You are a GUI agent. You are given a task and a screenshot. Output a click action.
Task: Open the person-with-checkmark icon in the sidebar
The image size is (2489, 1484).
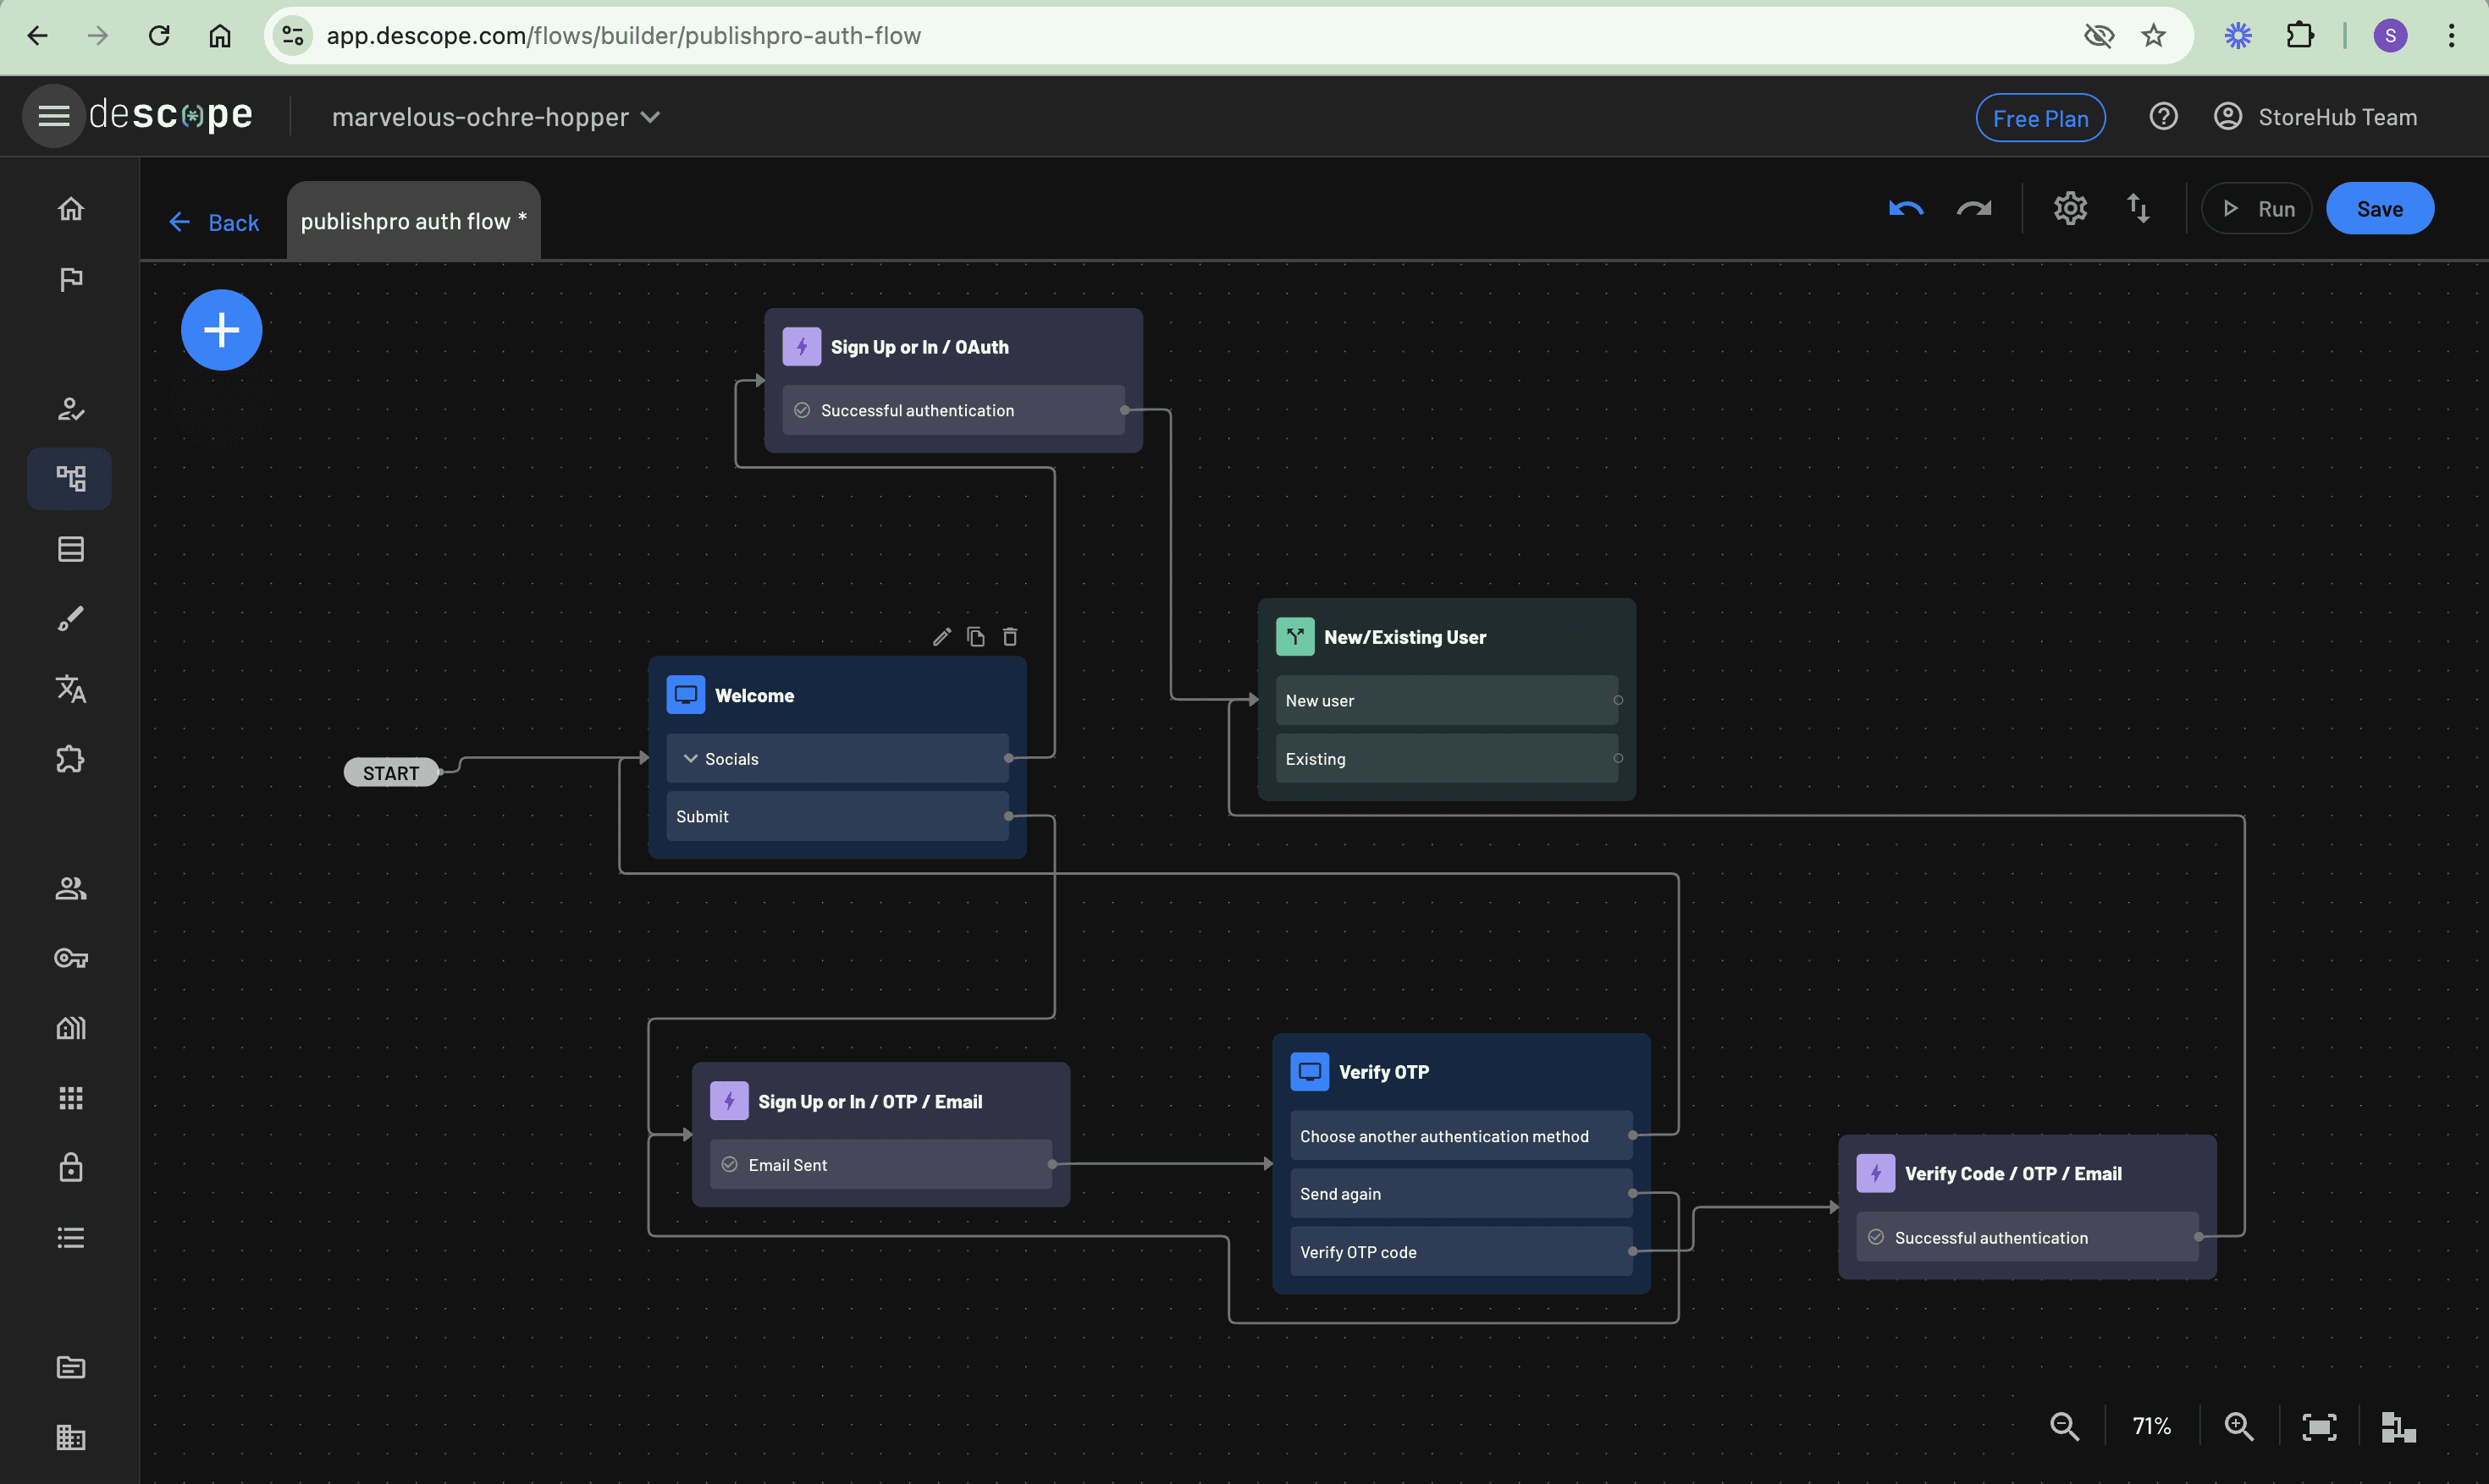coord(71,409)
